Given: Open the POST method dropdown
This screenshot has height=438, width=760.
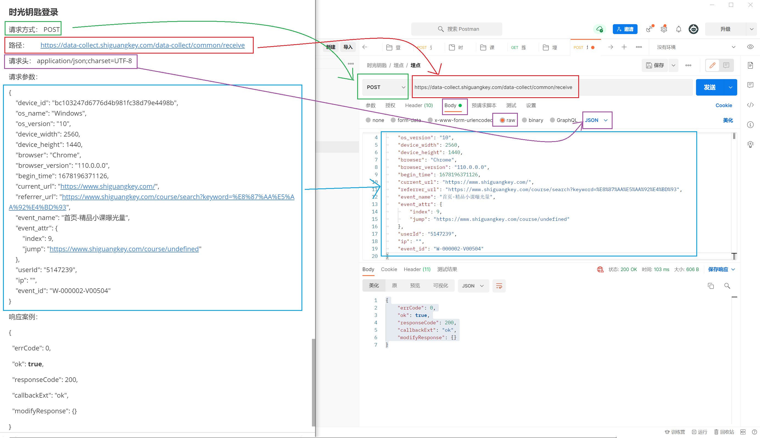Looking at the screenshot, I should [x=385, y=87].
